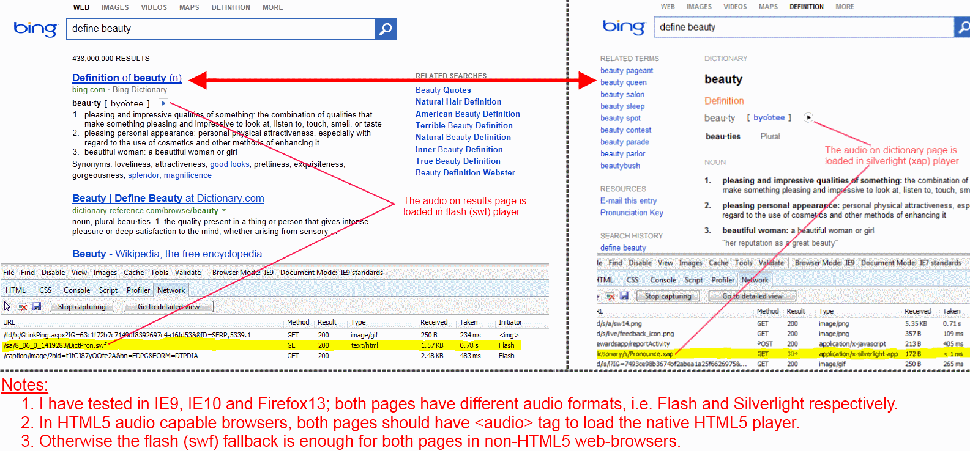Focus the right page search box

point(804,27)
